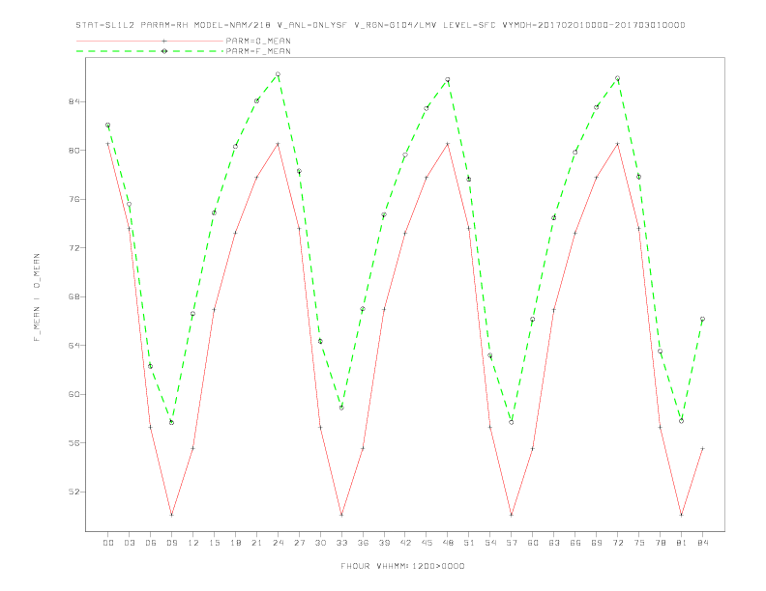Click x-axis forecast hour label 81
The image size is (766, 591).
[681, 543]
